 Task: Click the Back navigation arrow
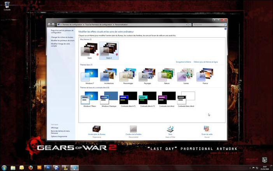tap(49, 24)
